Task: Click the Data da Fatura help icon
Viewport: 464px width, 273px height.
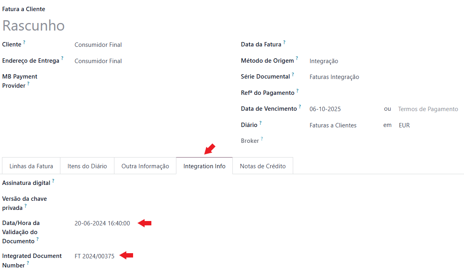Action: click(284, 42)
